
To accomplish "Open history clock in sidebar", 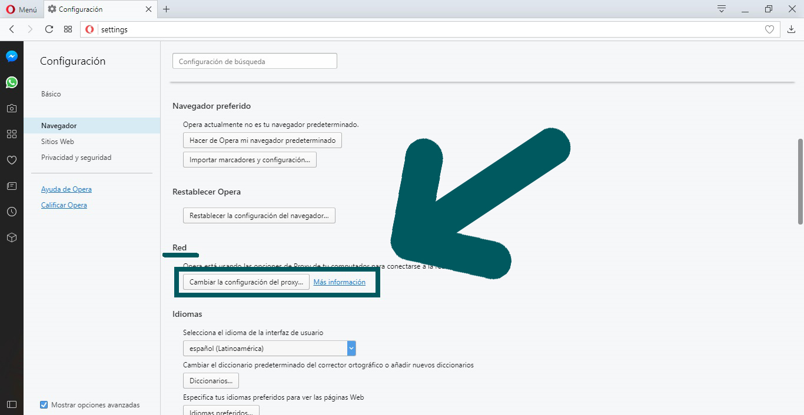I will tap(12, 212).
